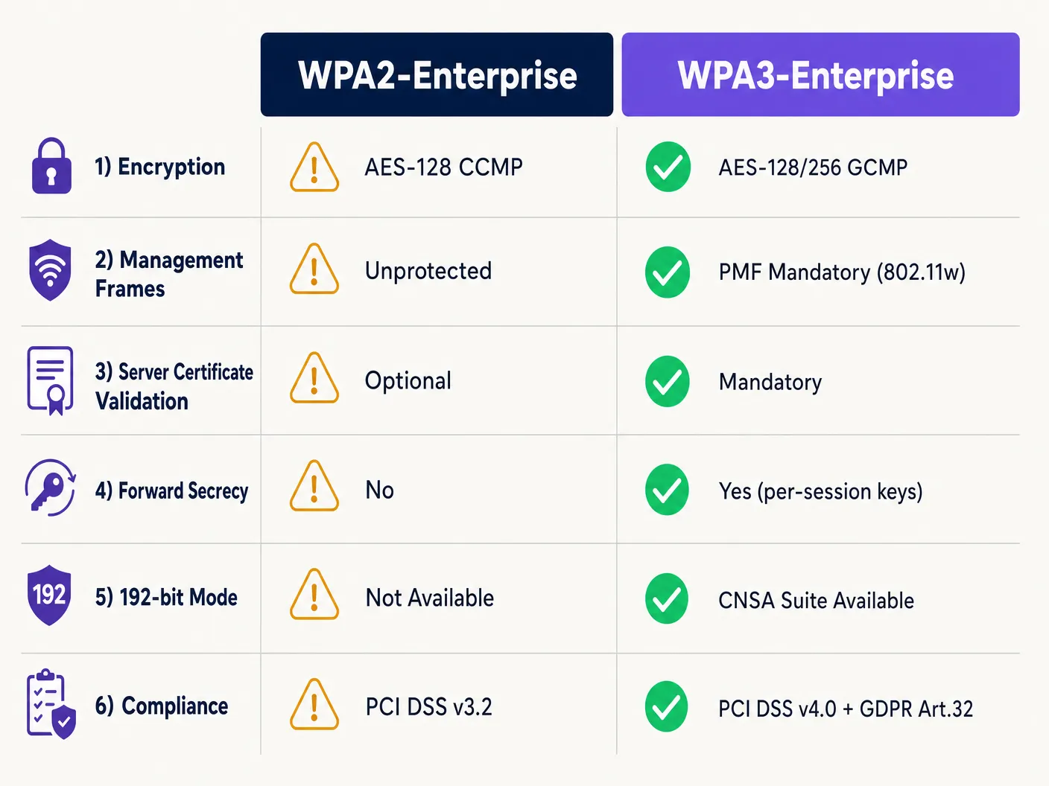Click the purple padlock Encryption icon
1049x786 pixels.
click(x=51, y=166)
